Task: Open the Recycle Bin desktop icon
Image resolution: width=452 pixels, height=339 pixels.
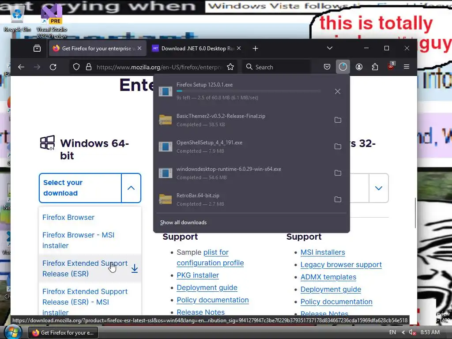Action: point(17,19)
